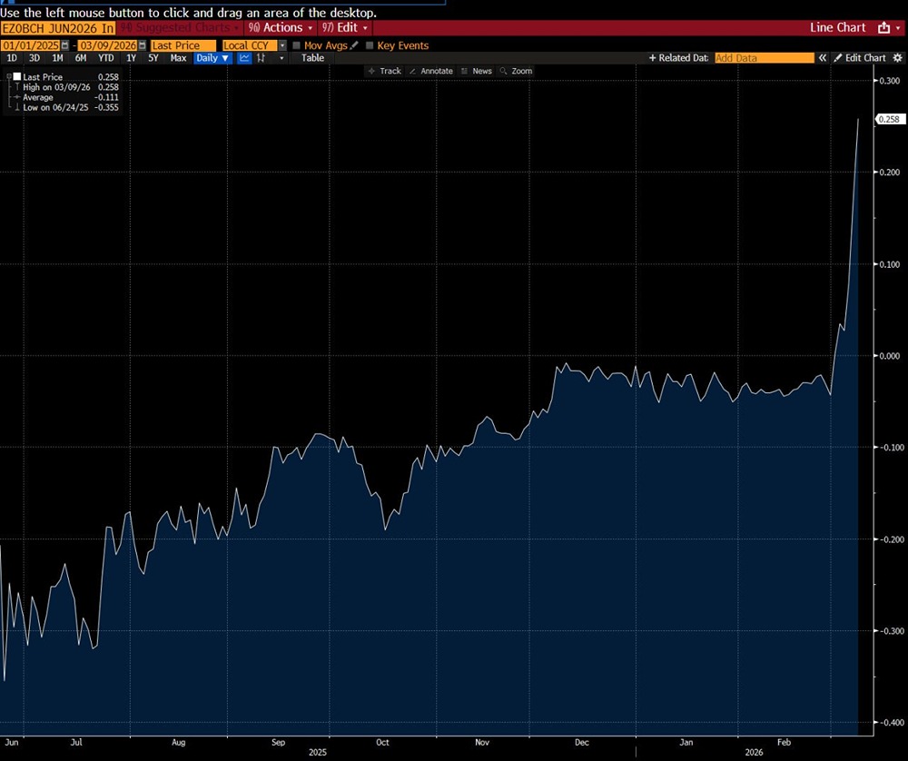Screen dimensions: 908x761
Task: Enable the Mov Avgs checkbox
Action: click(x=297, y=45)
